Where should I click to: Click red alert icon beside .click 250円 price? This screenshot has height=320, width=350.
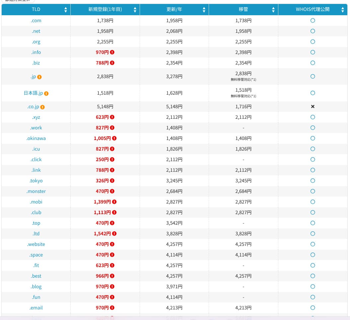pos(112,160)
